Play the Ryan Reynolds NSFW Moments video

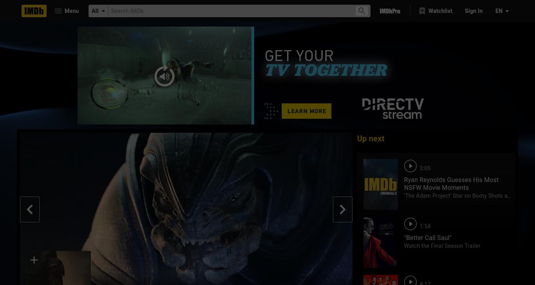pos(410,166)
